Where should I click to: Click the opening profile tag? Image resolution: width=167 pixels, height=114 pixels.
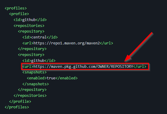[19, 14]
